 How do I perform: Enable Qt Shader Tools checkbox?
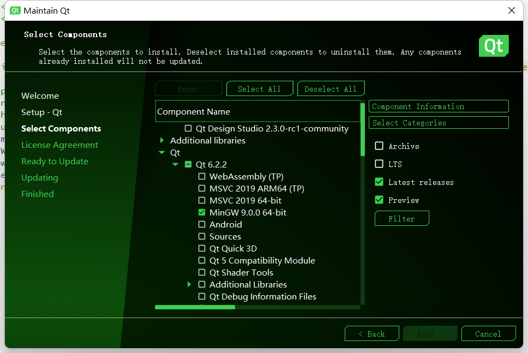[x=202, y=272]
